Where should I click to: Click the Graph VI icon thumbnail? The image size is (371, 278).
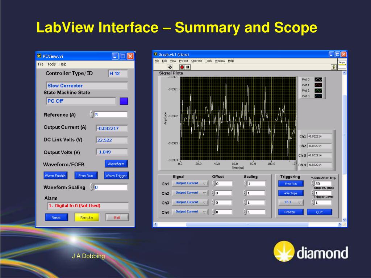(342, 64)
